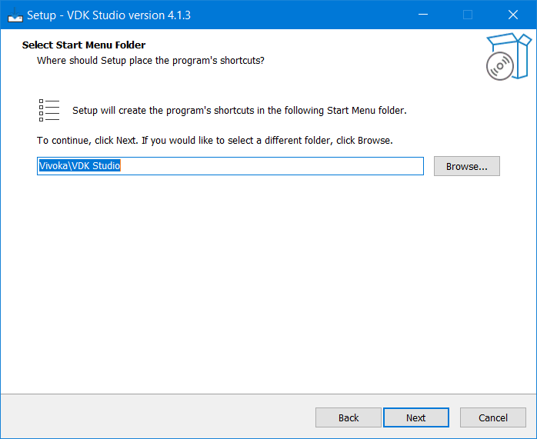The width and height of the screenshot is (537, 439).
Task: Click the Start Menu list icon
Action: click(x=49, y=110)
